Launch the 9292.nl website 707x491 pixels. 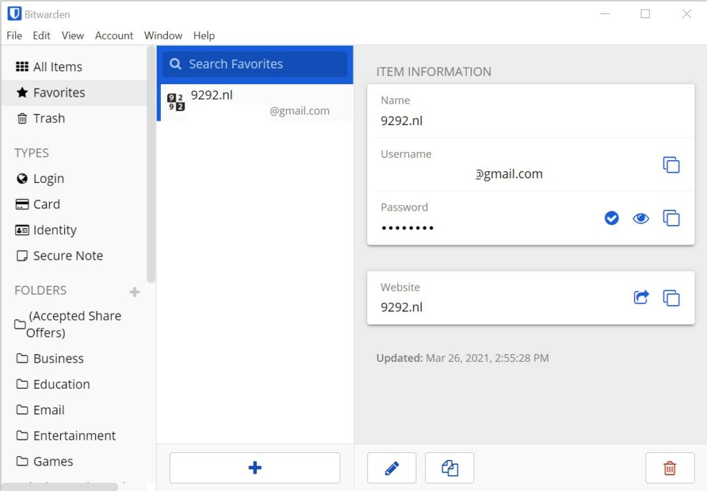coord(641,298)
